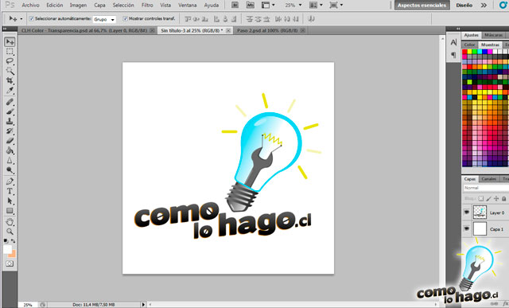
Task: Select the Layer 0 layer thumbnail
Action: tap(480, 212)
